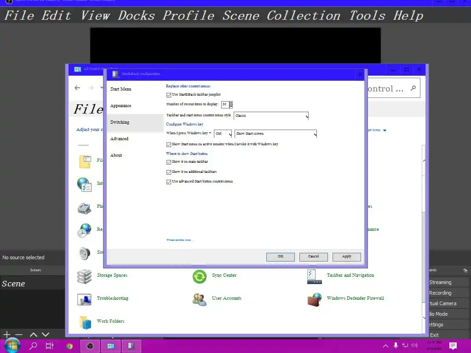Launch Chrome from the taskbar
This screenshot has height=353, width=471.
coord(69,346)
